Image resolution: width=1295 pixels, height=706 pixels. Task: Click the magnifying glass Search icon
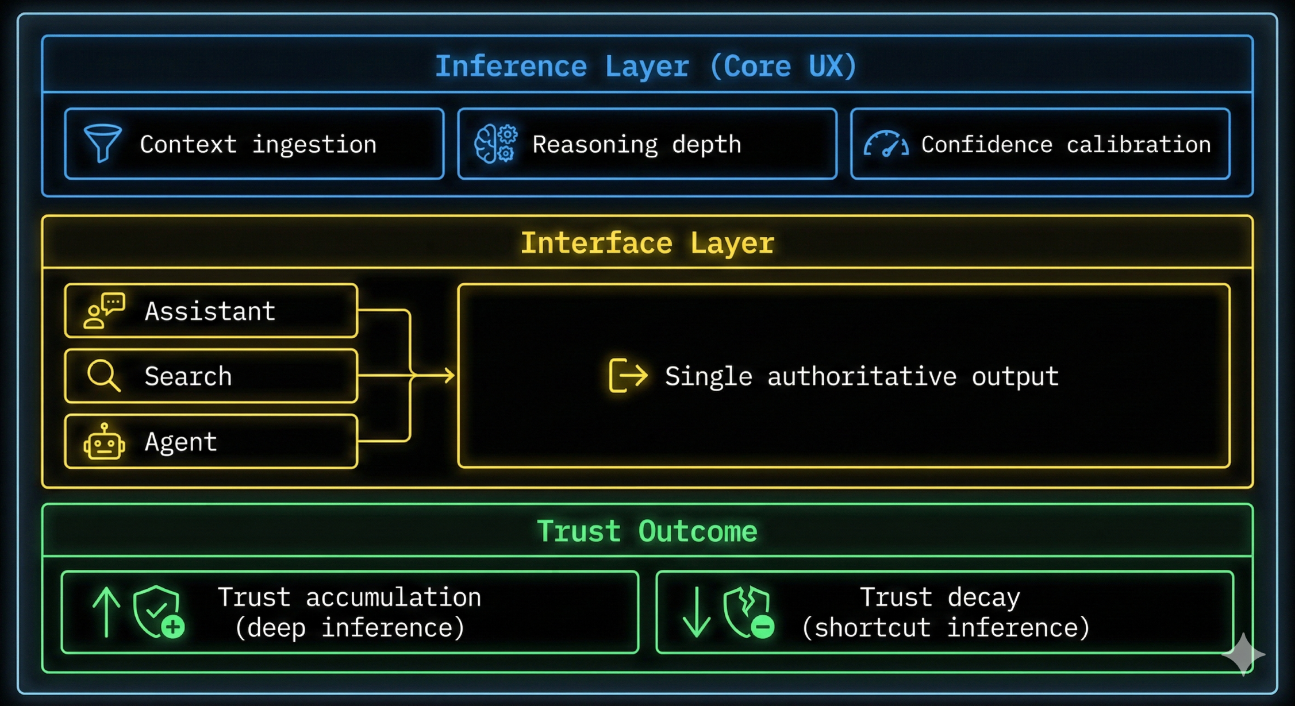coord(102,376)
